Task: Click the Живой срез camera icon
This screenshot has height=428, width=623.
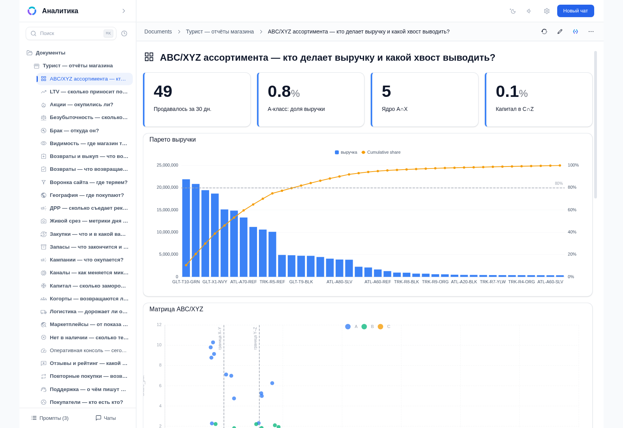Action: click(44, 221)
